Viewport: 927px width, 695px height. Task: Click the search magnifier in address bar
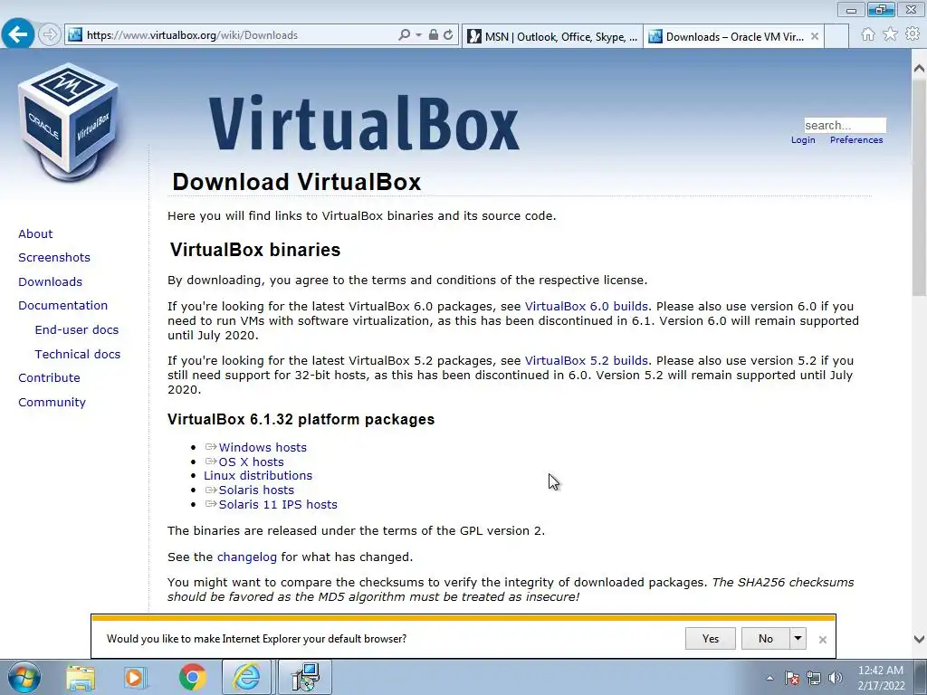[x=405, y=35]
